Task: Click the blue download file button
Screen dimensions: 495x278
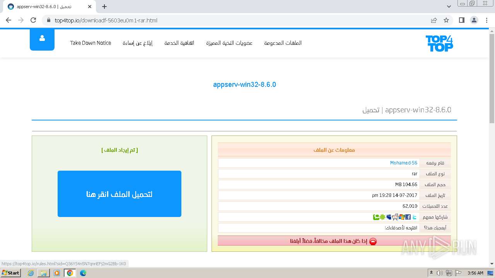Action: pyautogui.click(x=119, y=194)
